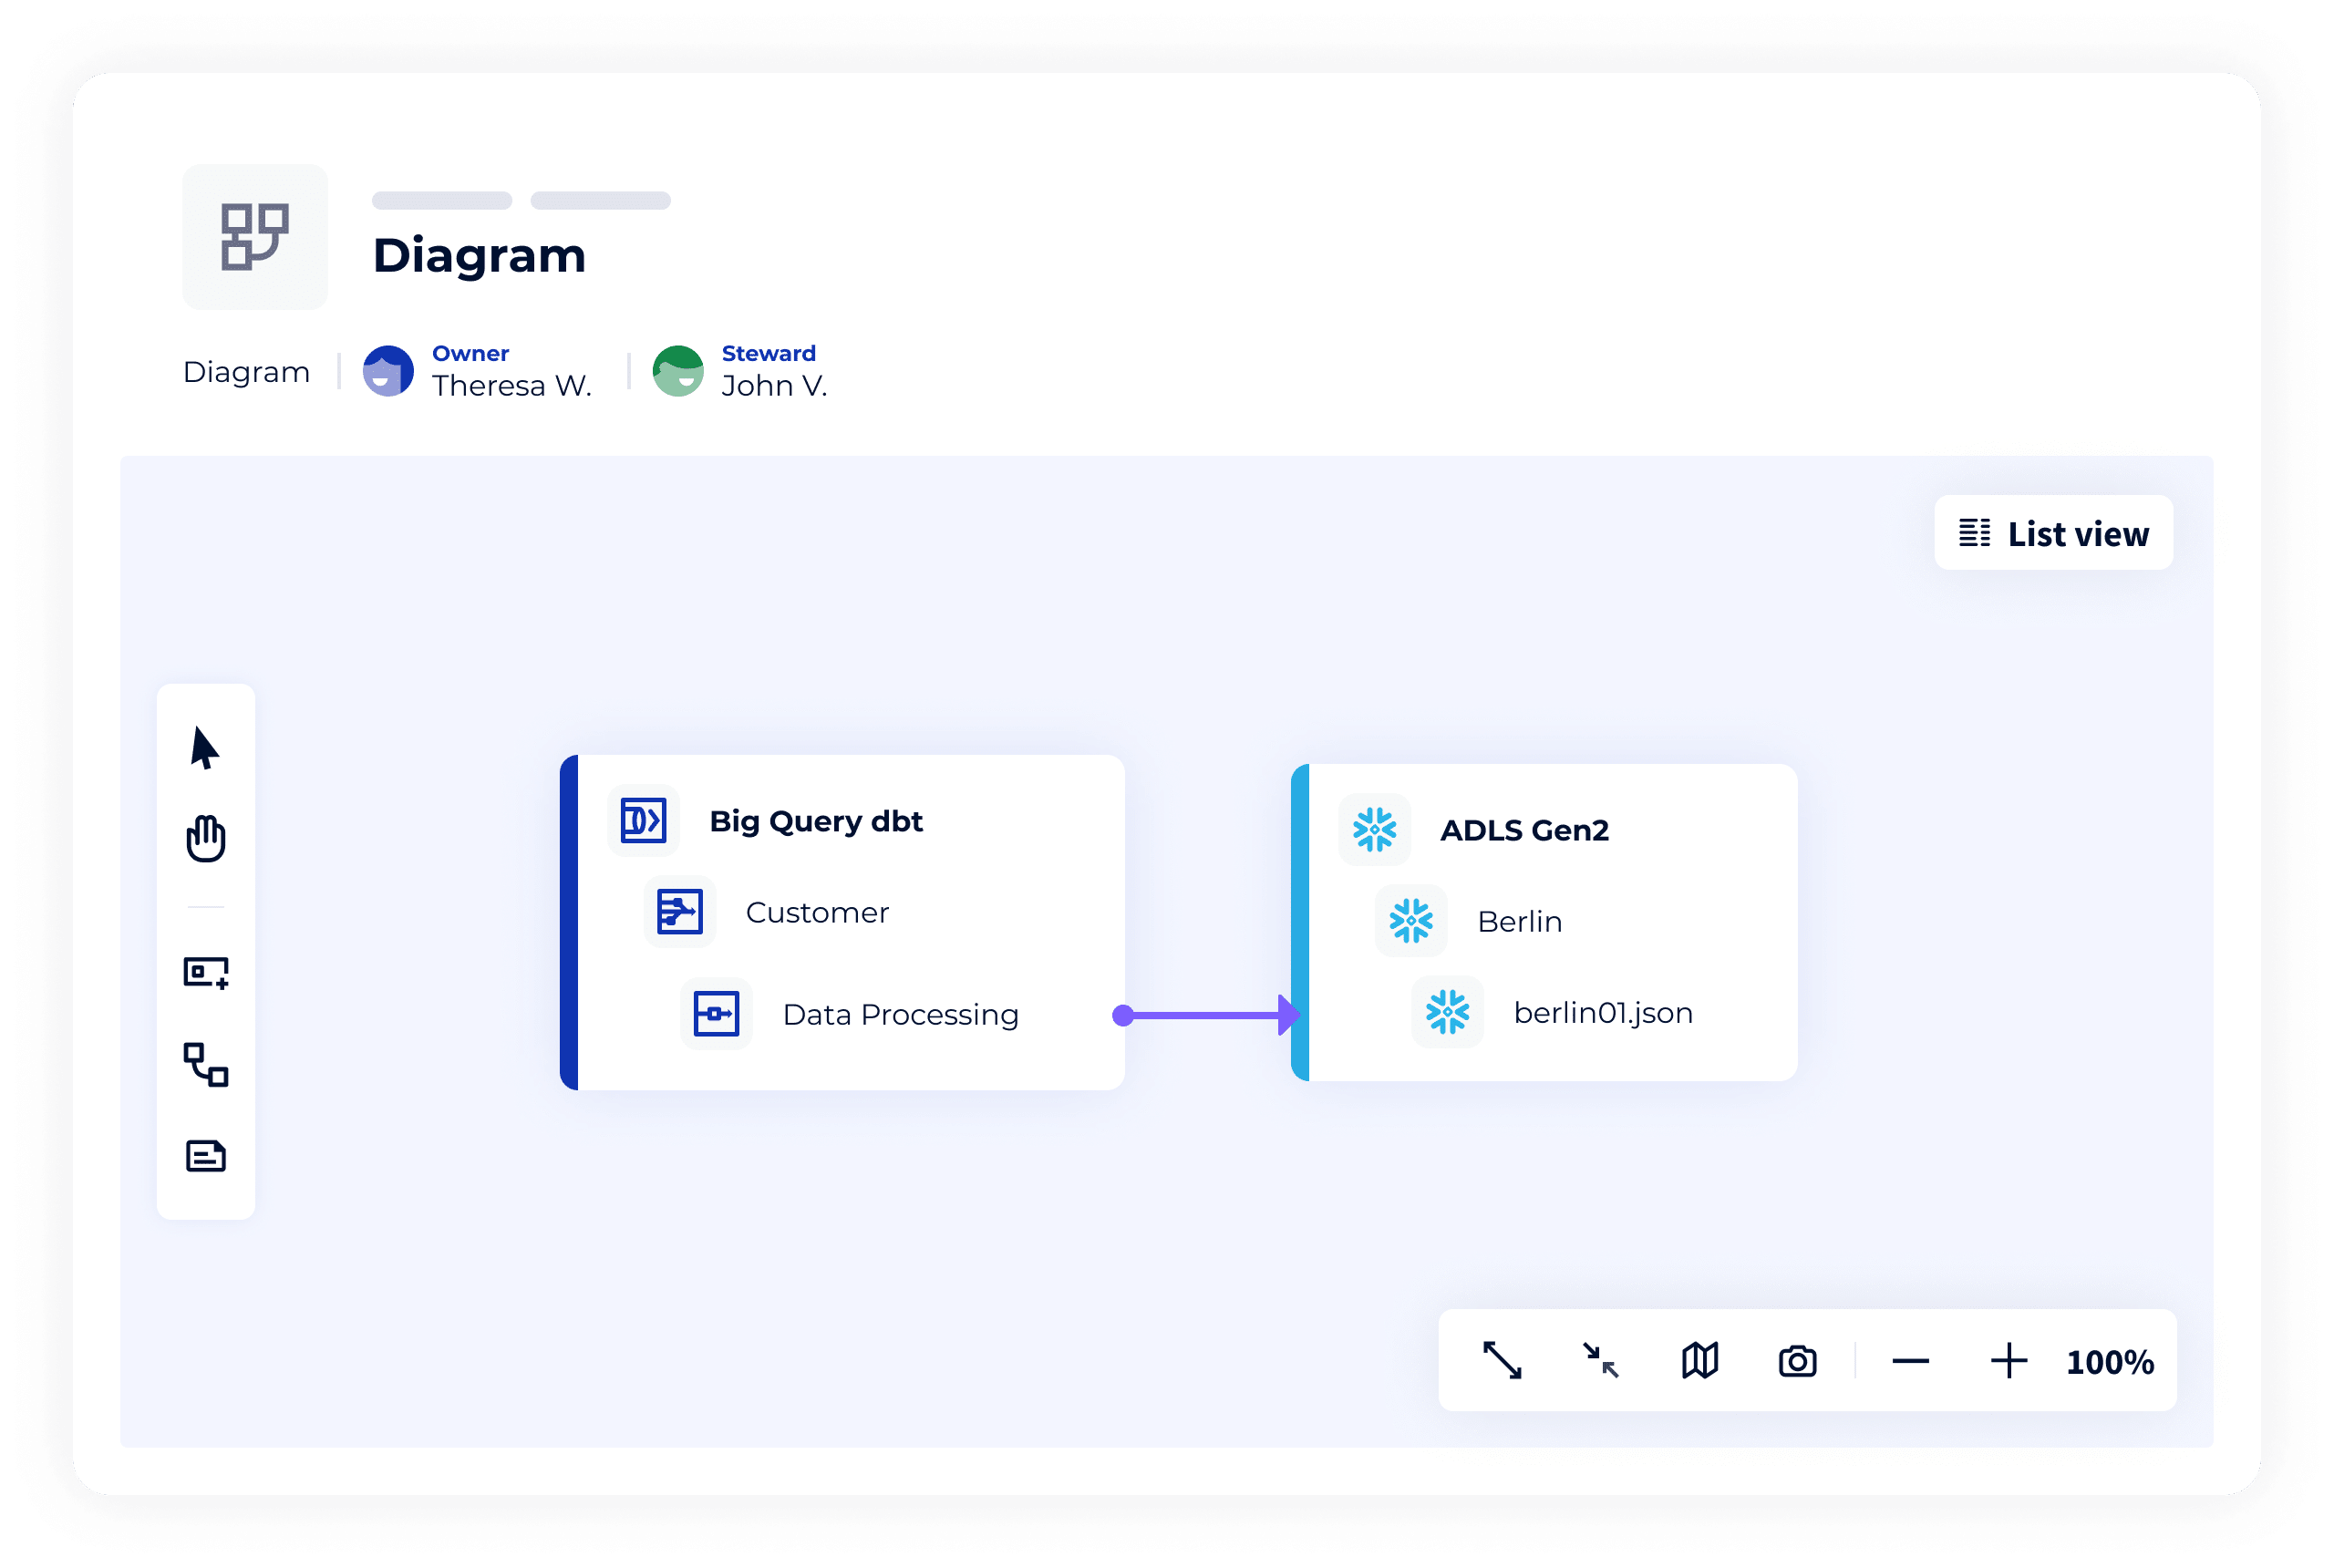The width and height of the screenshot is (2334, 1568).
Task: Click the diagram icon in the header
Action: pos(255,237)
